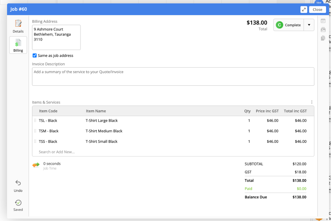Click total of T-Shirt Small Black
Screen dimensions: 331x221
tap(301, 142)
